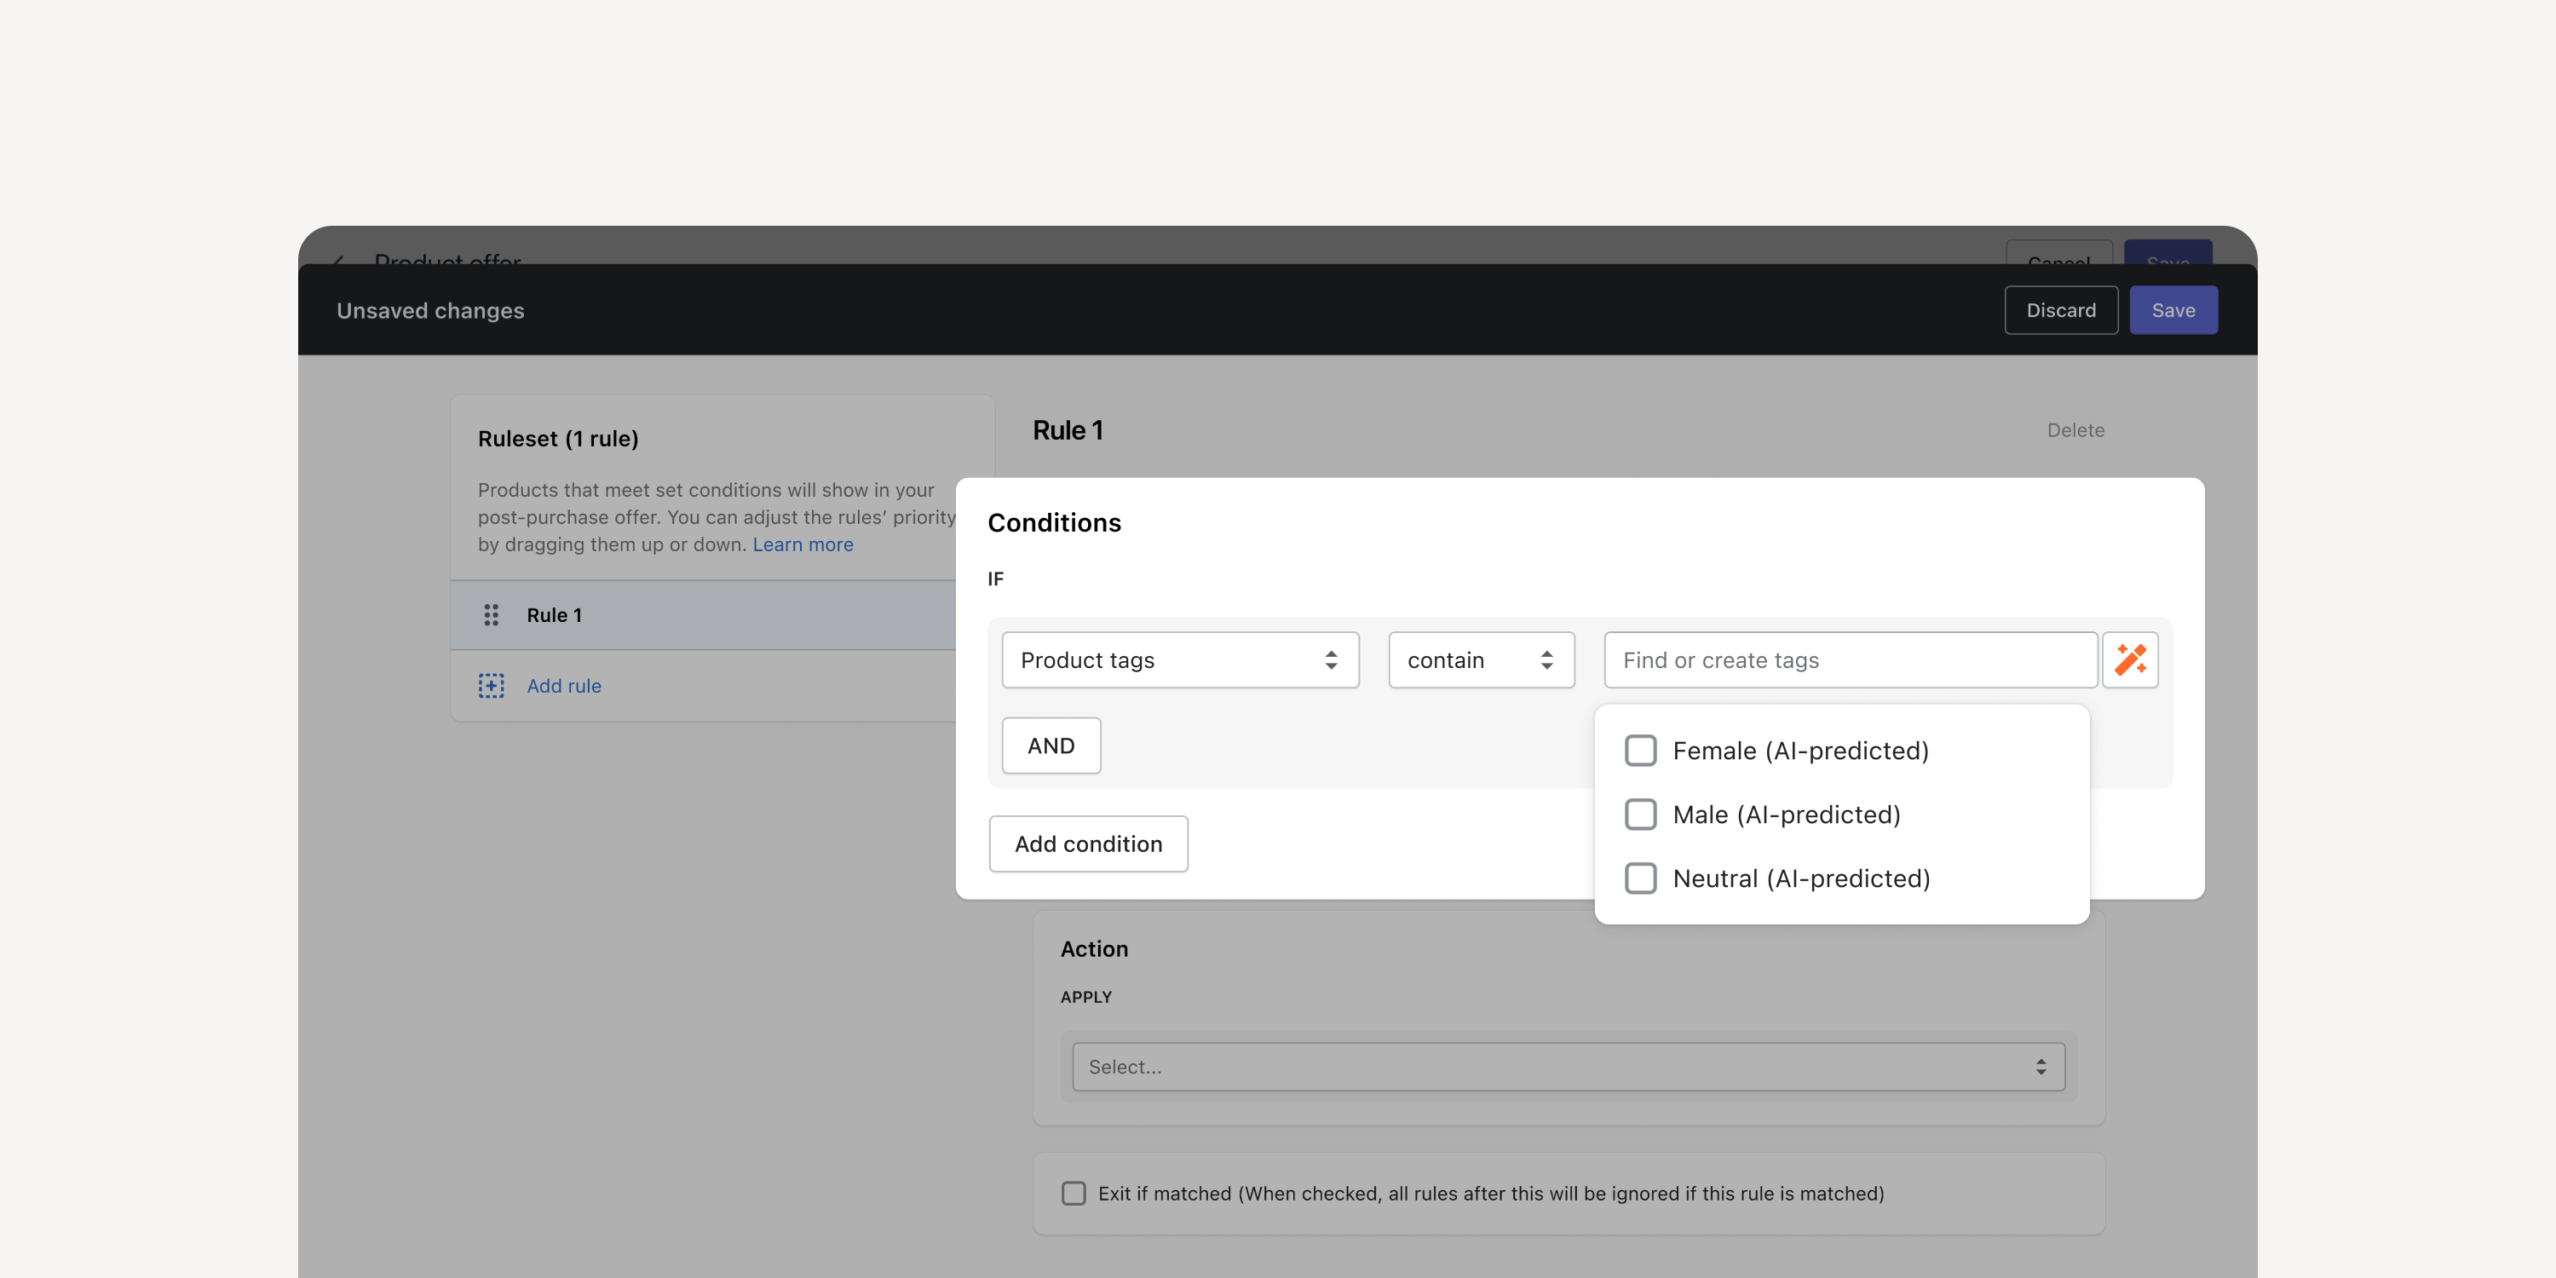The height and width of the screenshot is (1278, 2556).
Task: Select Rule 1 in the ruleset list
Action: point(703,615)
